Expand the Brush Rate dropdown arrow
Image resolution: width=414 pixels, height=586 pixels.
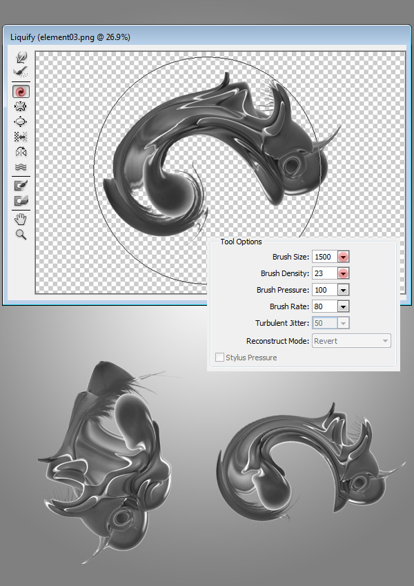tap(343, 306)
